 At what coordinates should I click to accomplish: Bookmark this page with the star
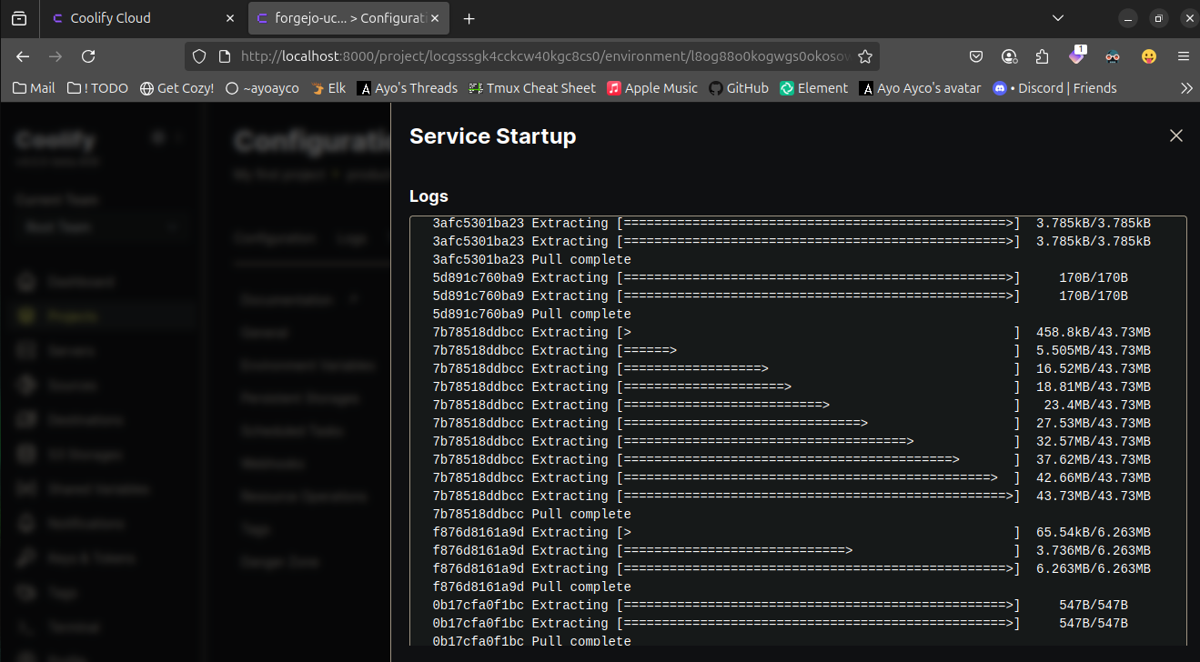click(x=865, y=56)
